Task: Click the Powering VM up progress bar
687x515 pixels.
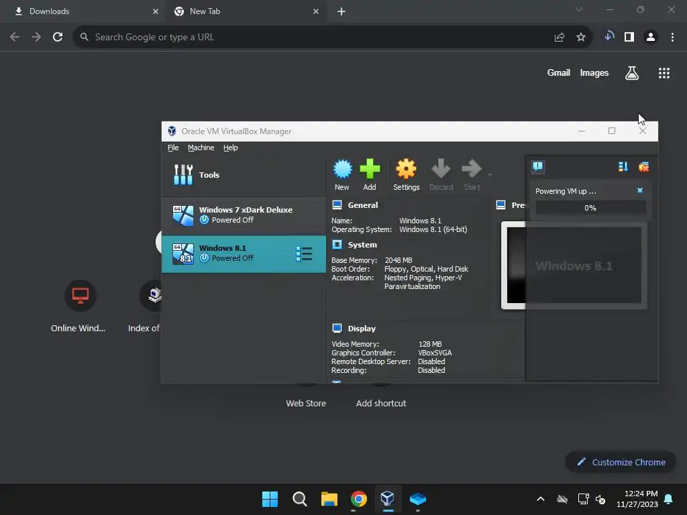Action: point(590,208)
